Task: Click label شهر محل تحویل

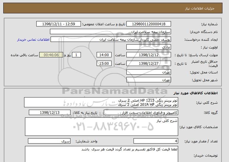Action: pos(205,80)
